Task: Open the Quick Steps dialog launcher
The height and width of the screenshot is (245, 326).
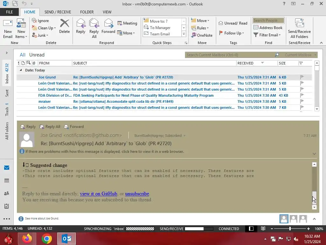Action: pos(186,43)
